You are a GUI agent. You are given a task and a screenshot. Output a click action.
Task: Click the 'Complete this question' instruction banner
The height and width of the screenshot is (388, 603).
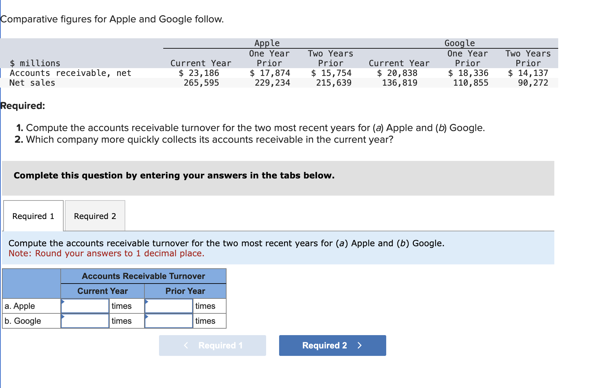278,178
